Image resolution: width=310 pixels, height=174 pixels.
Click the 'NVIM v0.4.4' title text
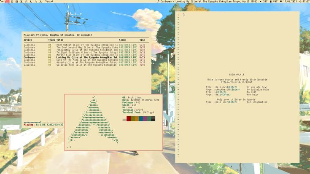[x=237, y=75]
